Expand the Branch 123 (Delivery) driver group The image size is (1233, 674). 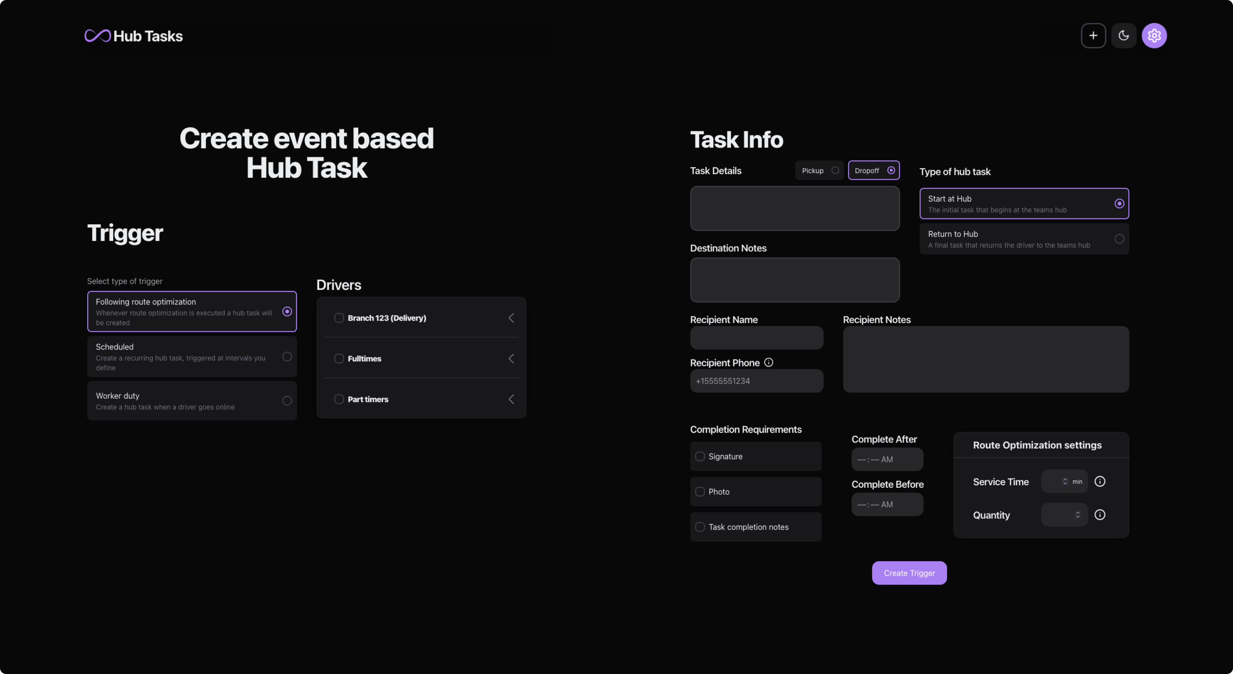click(x=511, y=317)
